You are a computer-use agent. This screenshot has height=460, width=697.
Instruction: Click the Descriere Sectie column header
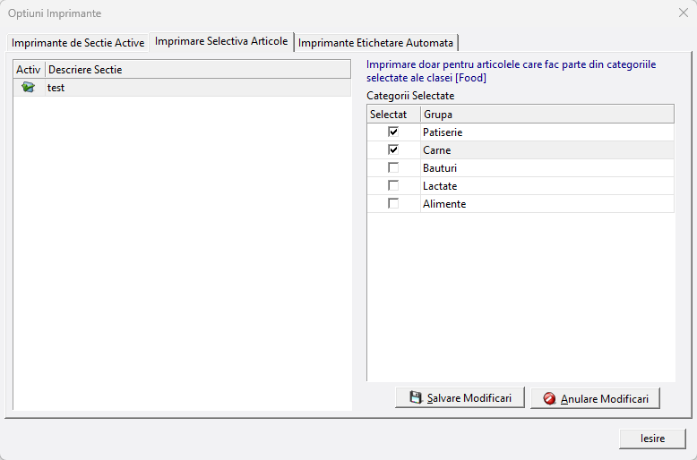point(198,70)
